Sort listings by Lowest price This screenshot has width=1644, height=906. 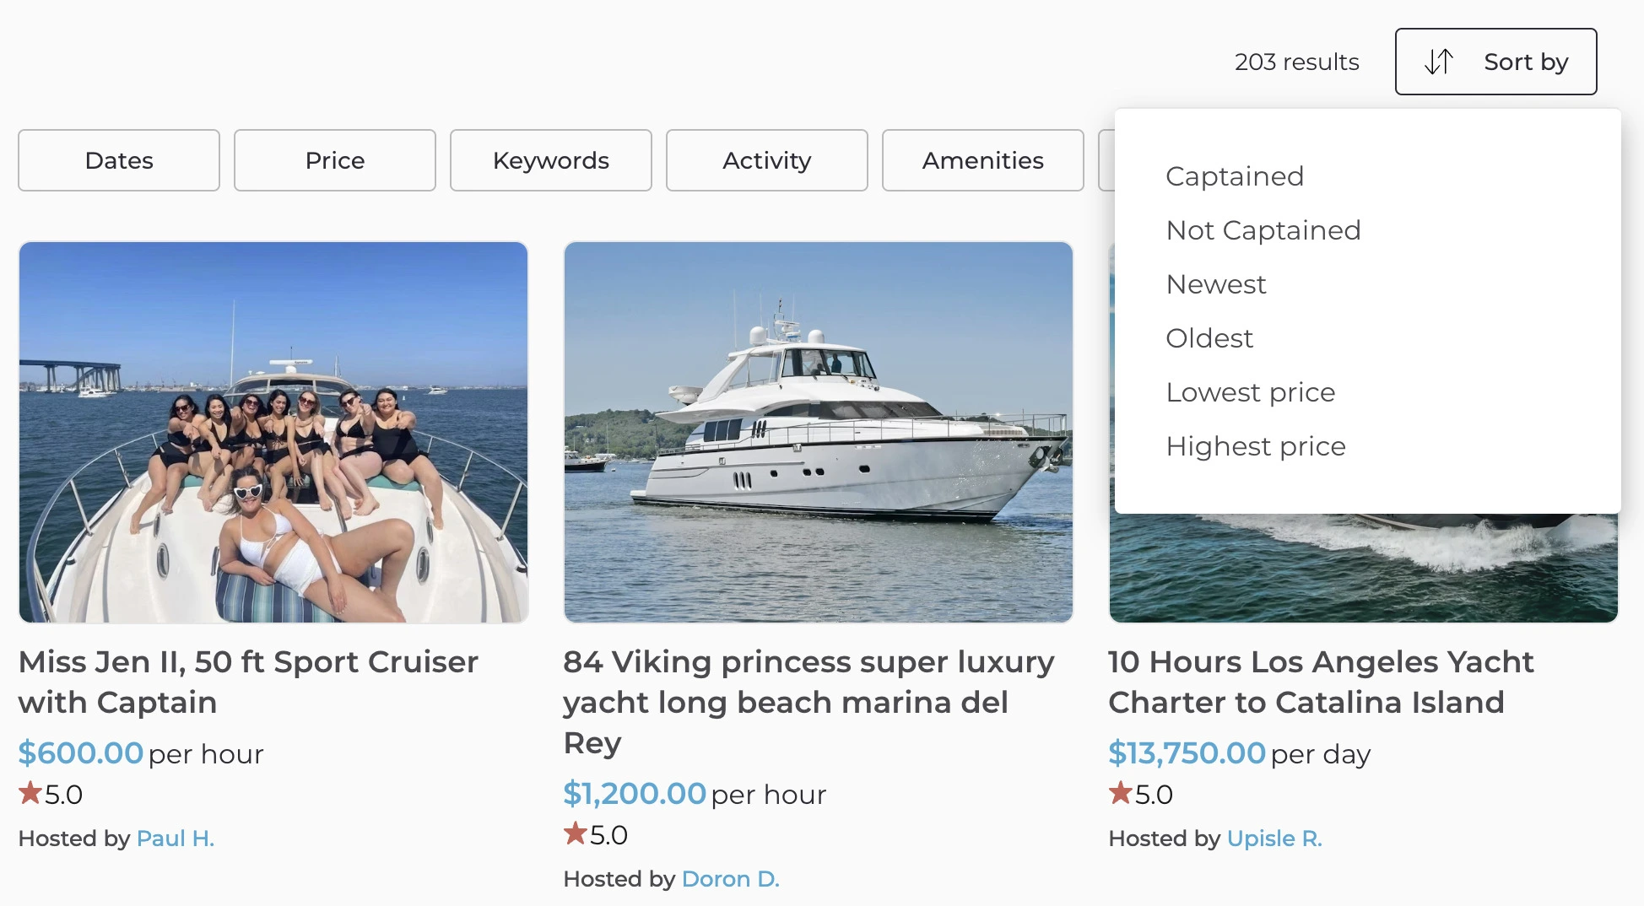point(1250,391)
